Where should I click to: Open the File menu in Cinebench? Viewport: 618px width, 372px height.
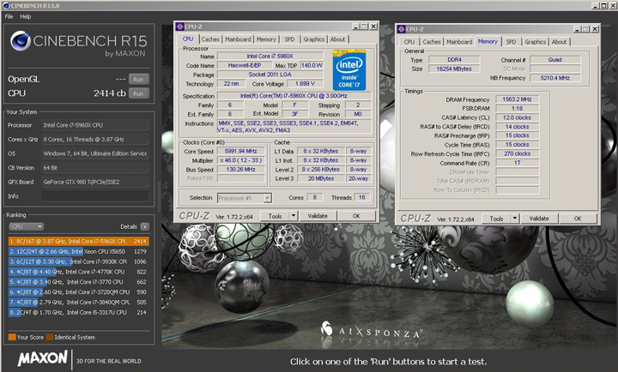[9, 16]
